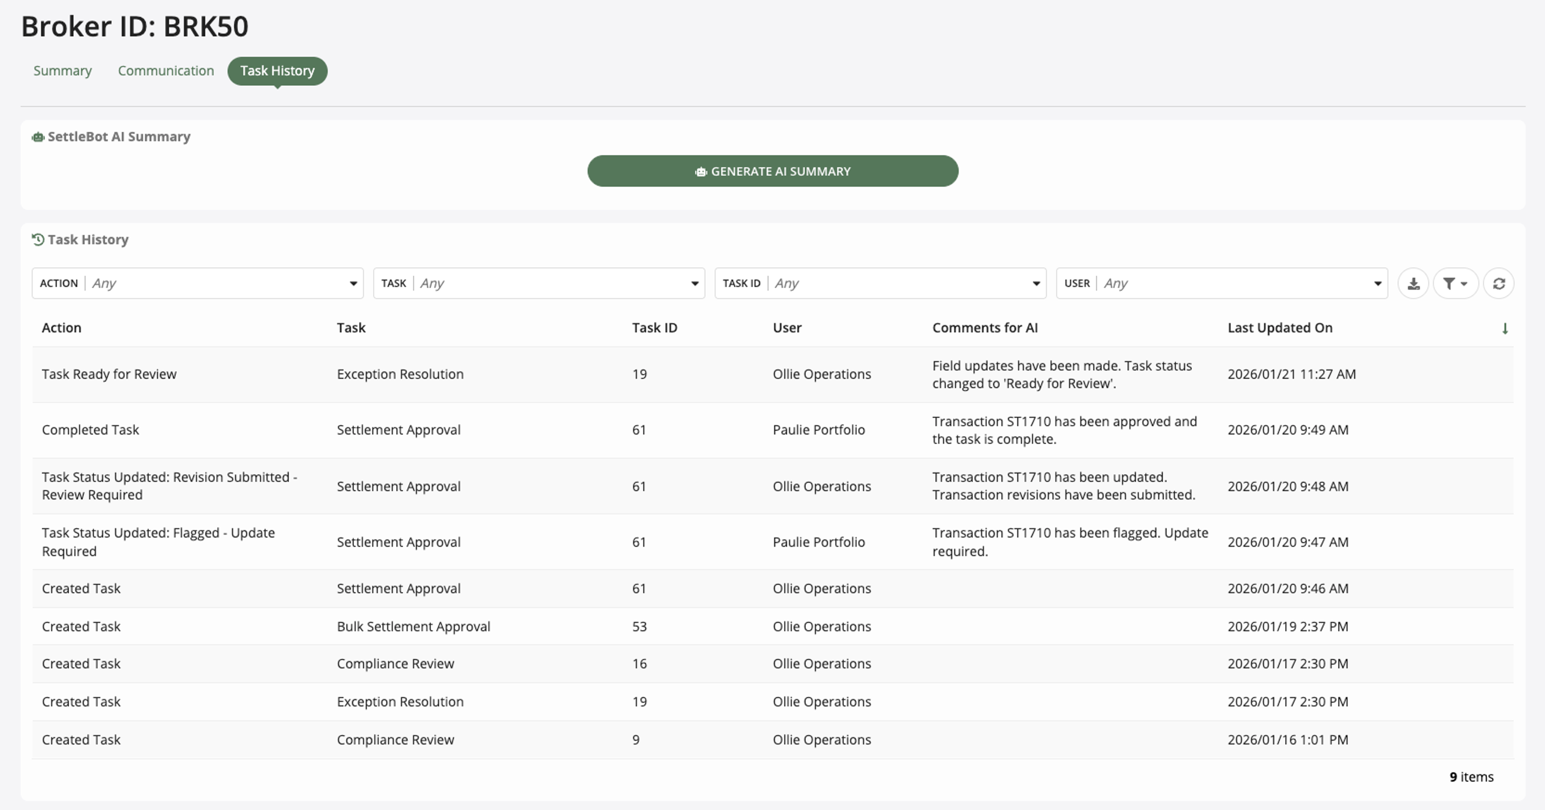Click the download export icon
The image size is (1545, 810).
pyautogui.click(x=1413, y=283)
